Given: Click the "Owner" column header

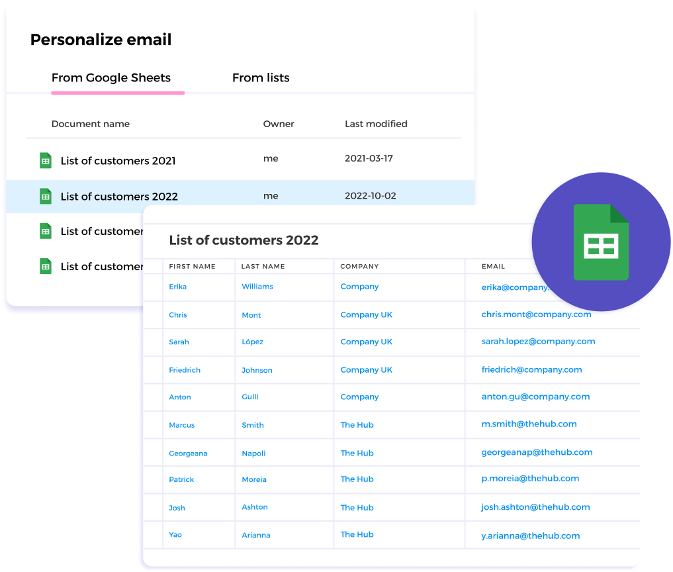Looking at the screenshot, I should 278,124.
